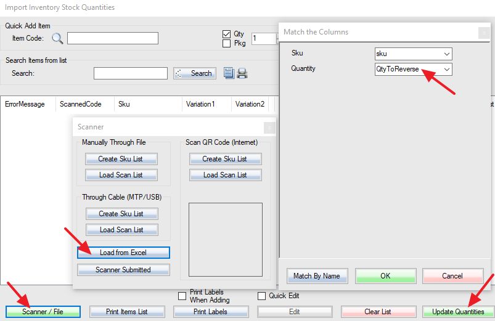Image resolution: width=495 pixels, height=321 pixels.
Task: Click the Search button
Action: coord(195,73)
